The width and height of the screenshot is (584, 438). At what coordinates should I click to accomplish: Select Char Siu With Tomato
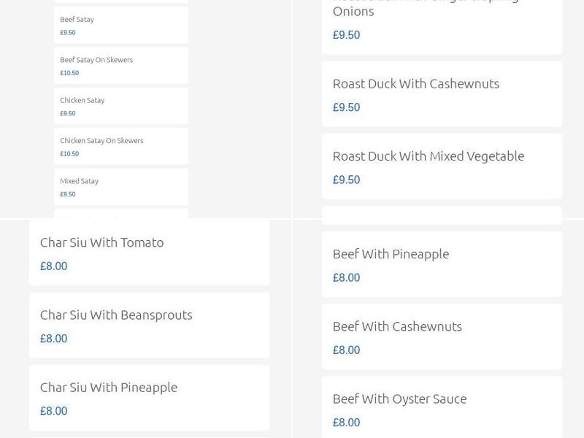(101, 242)
